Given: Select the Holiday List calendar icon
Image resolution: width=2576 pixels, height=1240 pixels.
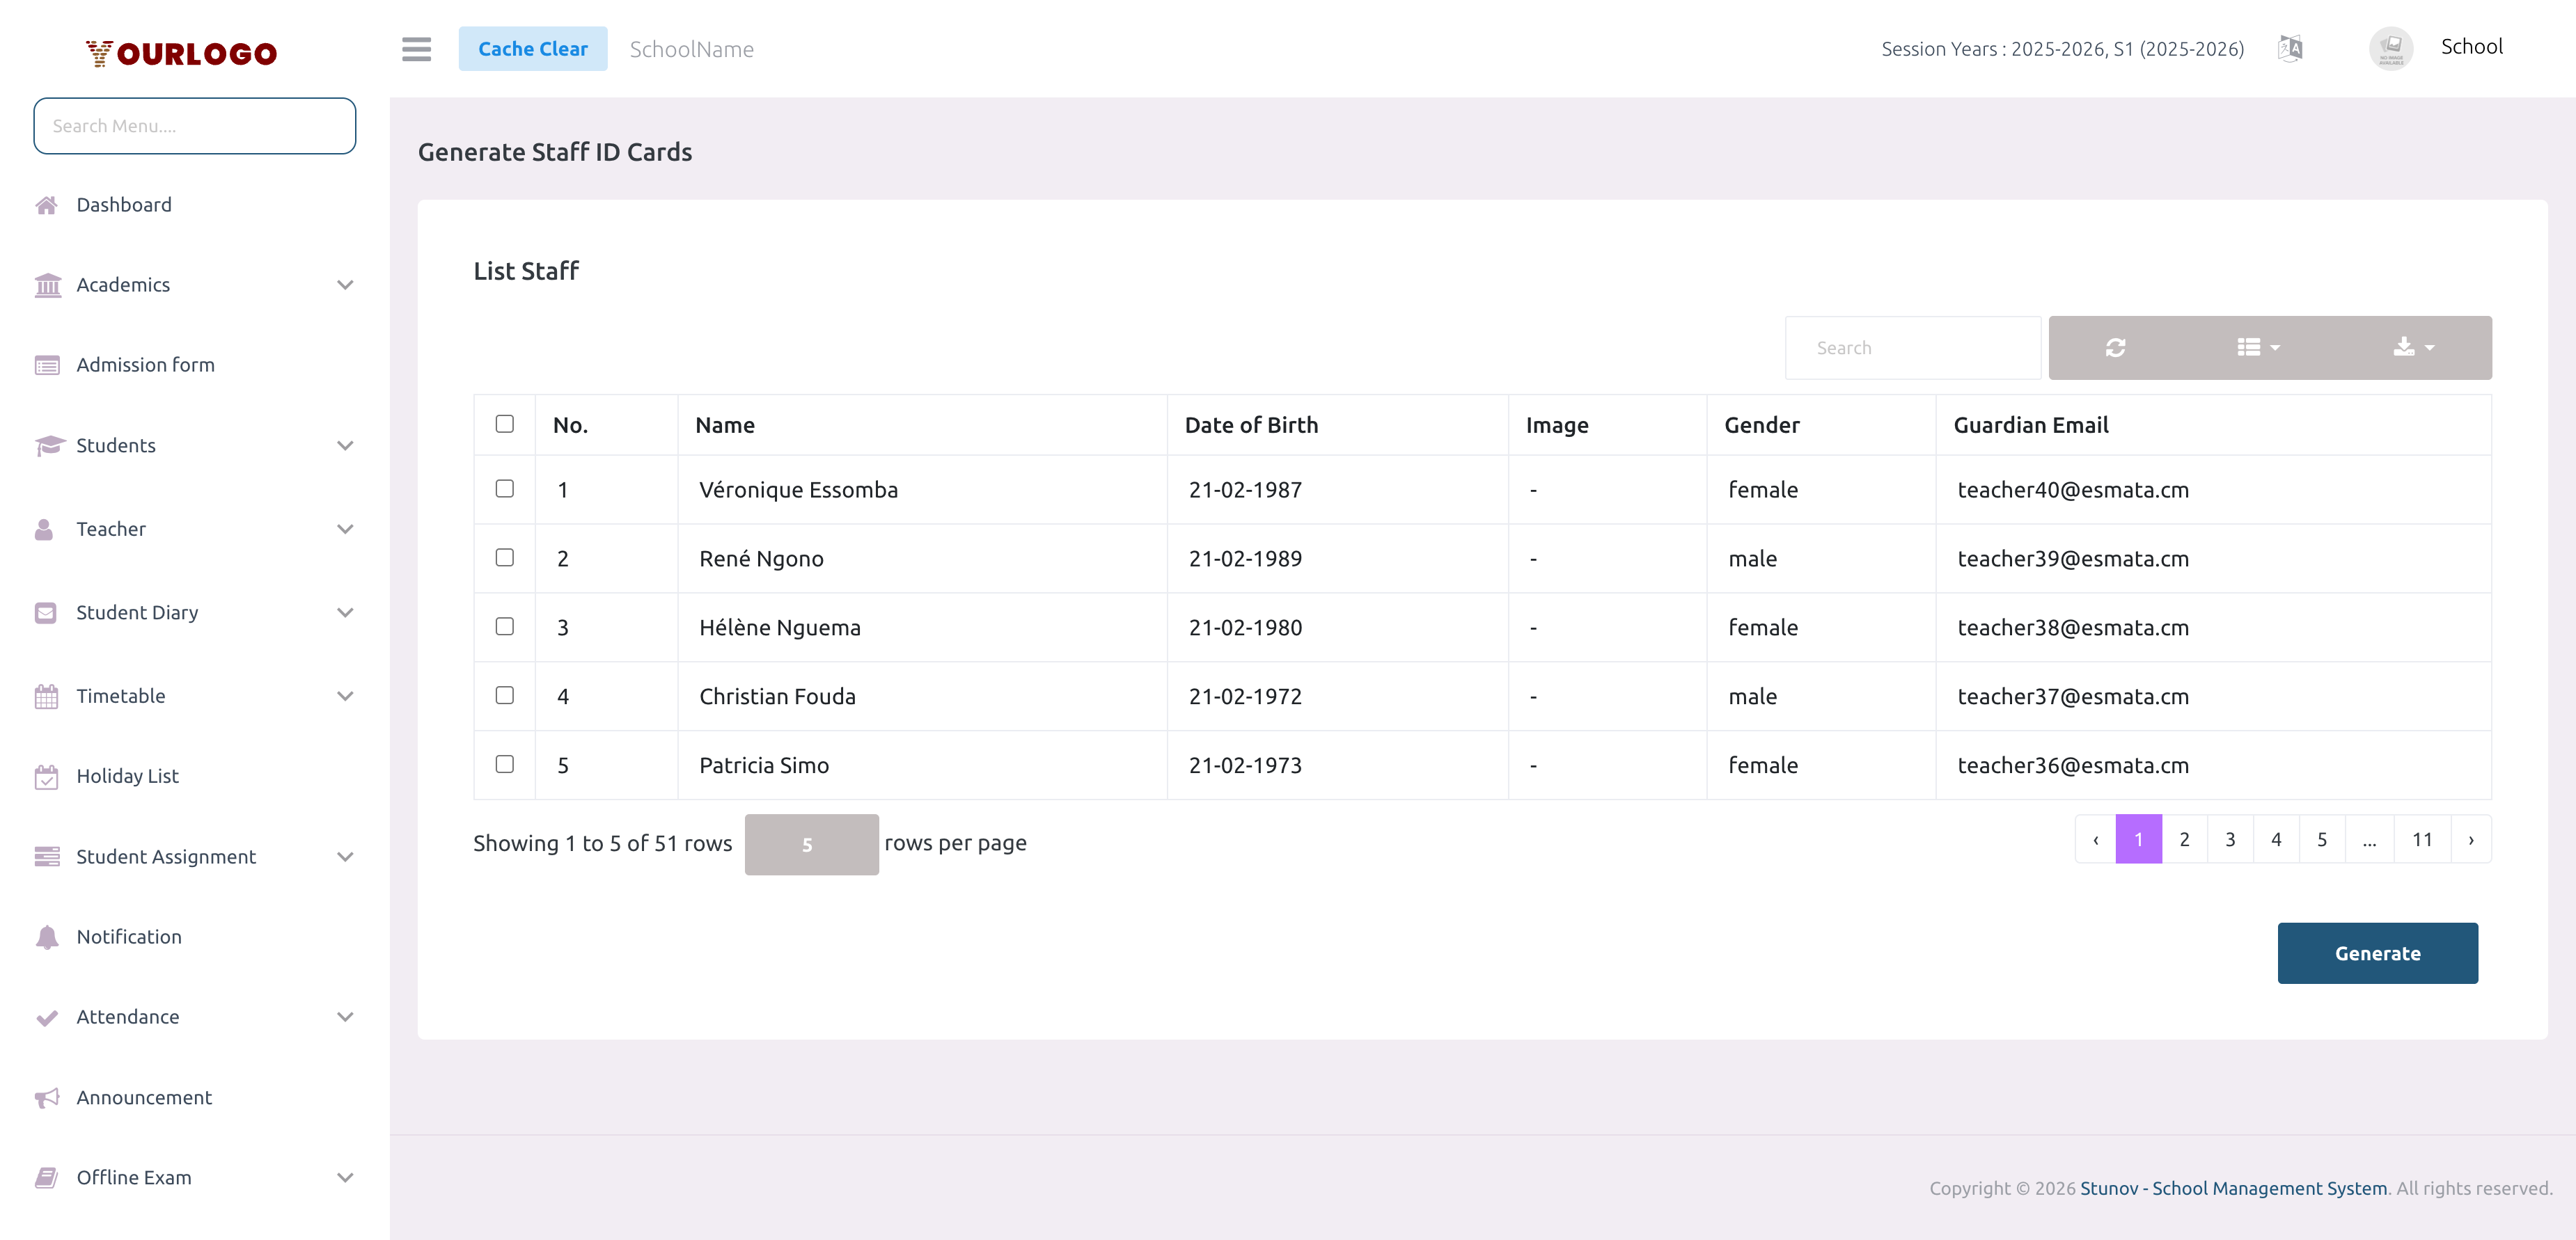Looking at the screenshot, I should point(47,775).
